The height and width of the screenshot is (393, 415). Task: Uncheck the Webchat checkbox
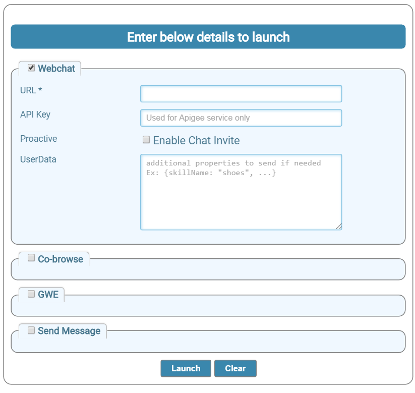(31, 68)
